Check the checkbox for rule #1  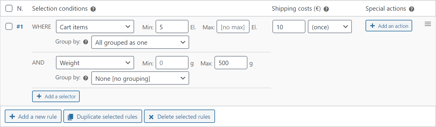click(x=9, y=27)
